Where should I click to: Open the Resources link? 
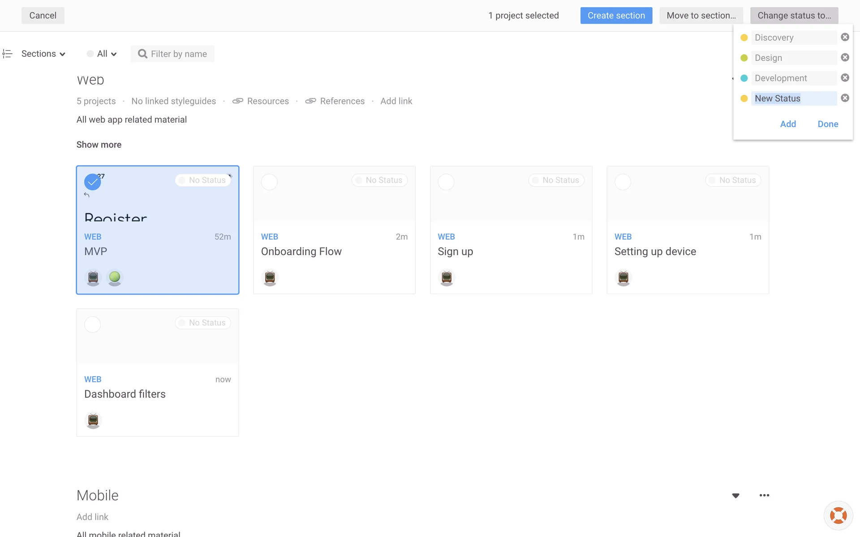coord(267,101)
